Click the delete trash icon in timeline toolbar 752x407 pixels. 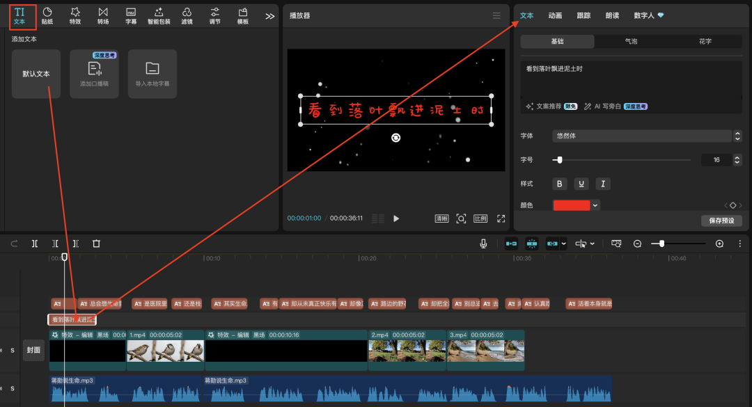[x=97, y=244]
